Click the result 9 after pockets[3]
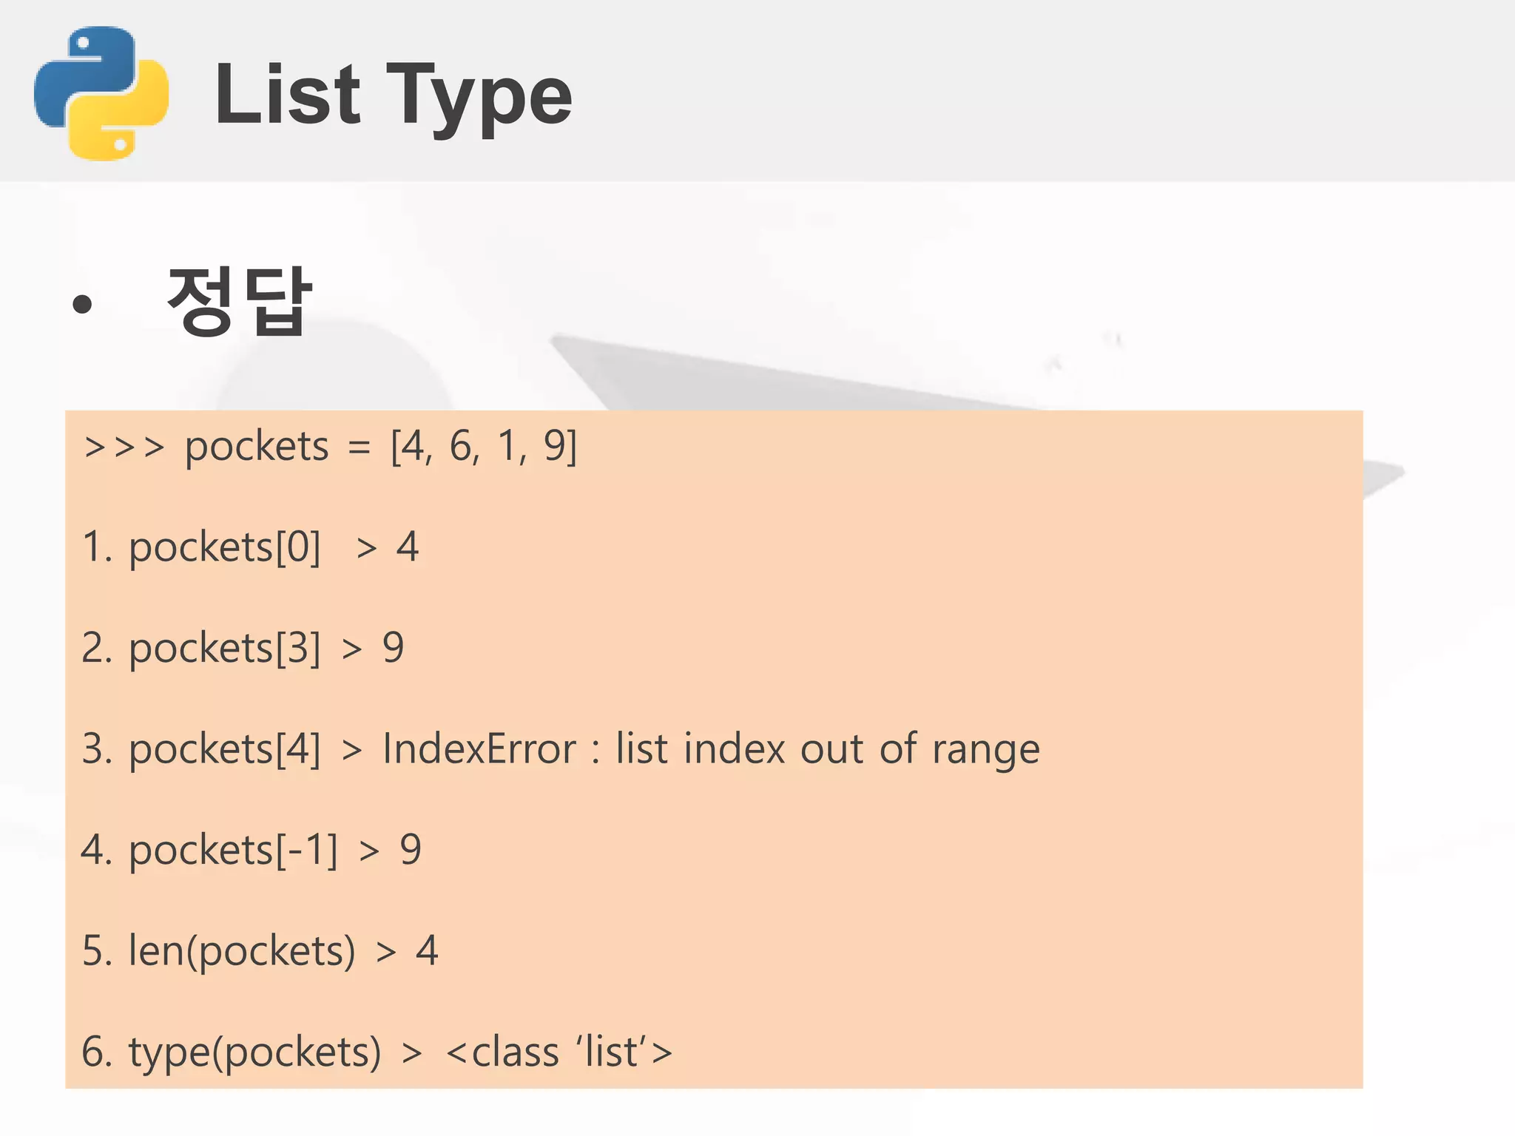 (393, 649)
